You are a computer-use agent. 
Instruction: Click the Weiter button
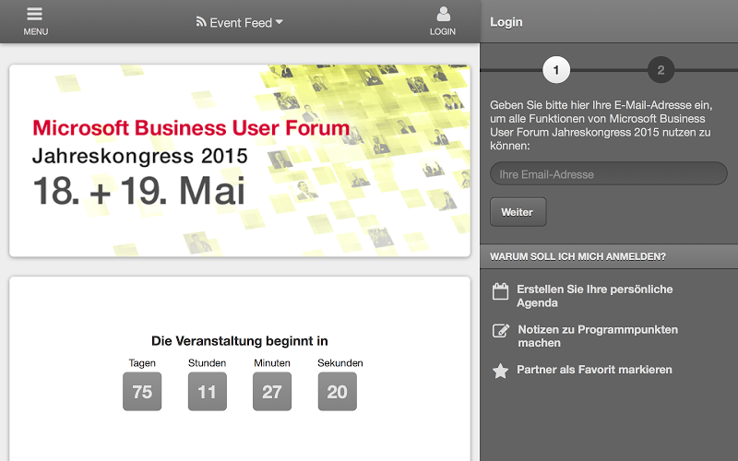[x=518, y=212]
